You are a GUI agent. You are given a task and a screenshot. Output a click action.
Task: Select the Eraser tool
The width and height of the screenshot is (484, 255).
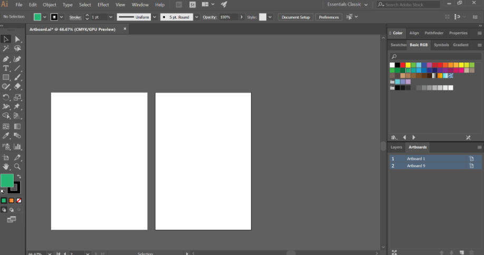pos(17,87)
